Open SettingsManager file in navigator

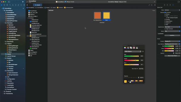[x=13, y=46]
